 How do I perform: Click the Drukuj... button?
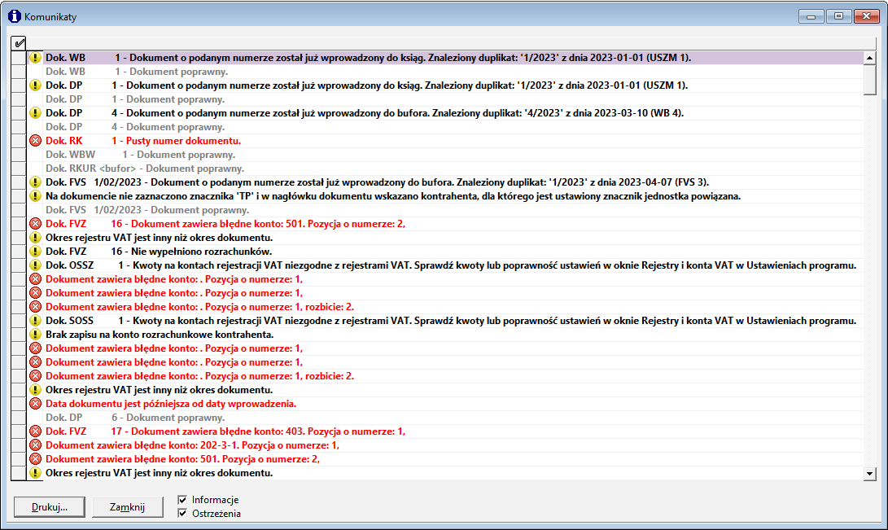pyautogui.click(x=50, y=506)
